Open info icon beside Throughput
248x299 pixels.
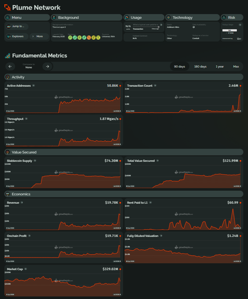coord(26,119)
